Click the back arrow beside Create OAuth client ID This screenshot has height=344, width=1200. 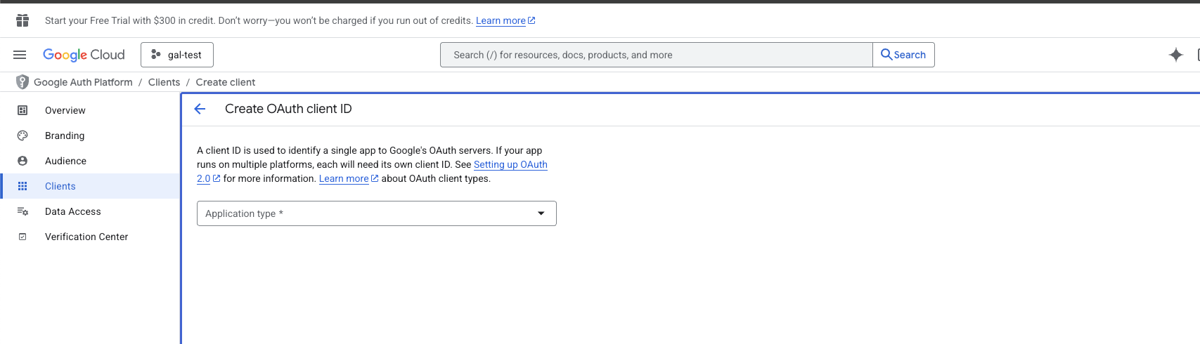pyautogui.click(x=200, y=109)
